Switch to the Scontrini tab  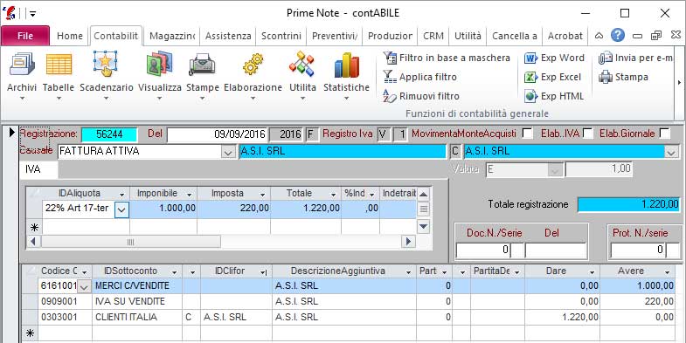(x=281, y=36)
